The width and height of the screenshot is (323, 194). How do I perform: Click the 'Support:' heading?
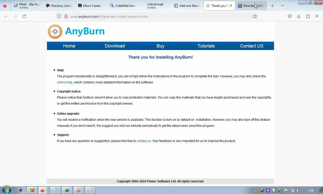pos(63,135)
